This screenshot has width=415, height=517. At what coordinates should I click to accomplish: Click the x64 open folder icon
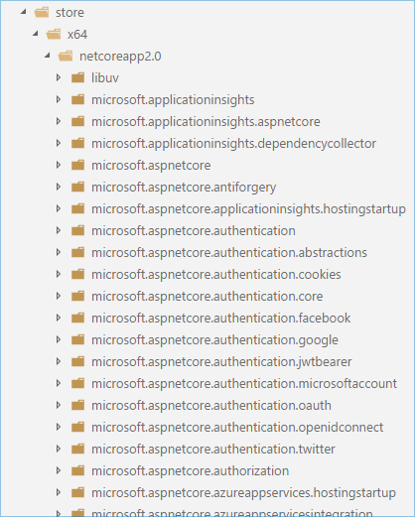54,34
